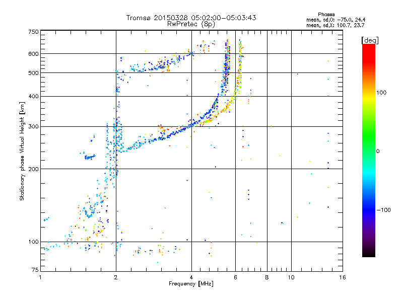Click the x-axis tick label '10'
The width and height of the screenshot is (403, 302).
point(291,277)
